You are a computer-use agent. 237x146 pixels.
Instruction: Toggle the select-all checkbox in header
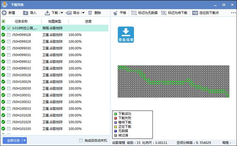[3, 21]
